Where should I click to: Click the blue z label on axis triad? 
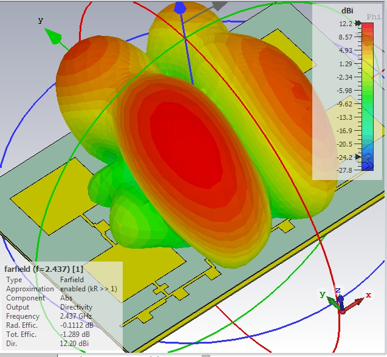(338, 291)
